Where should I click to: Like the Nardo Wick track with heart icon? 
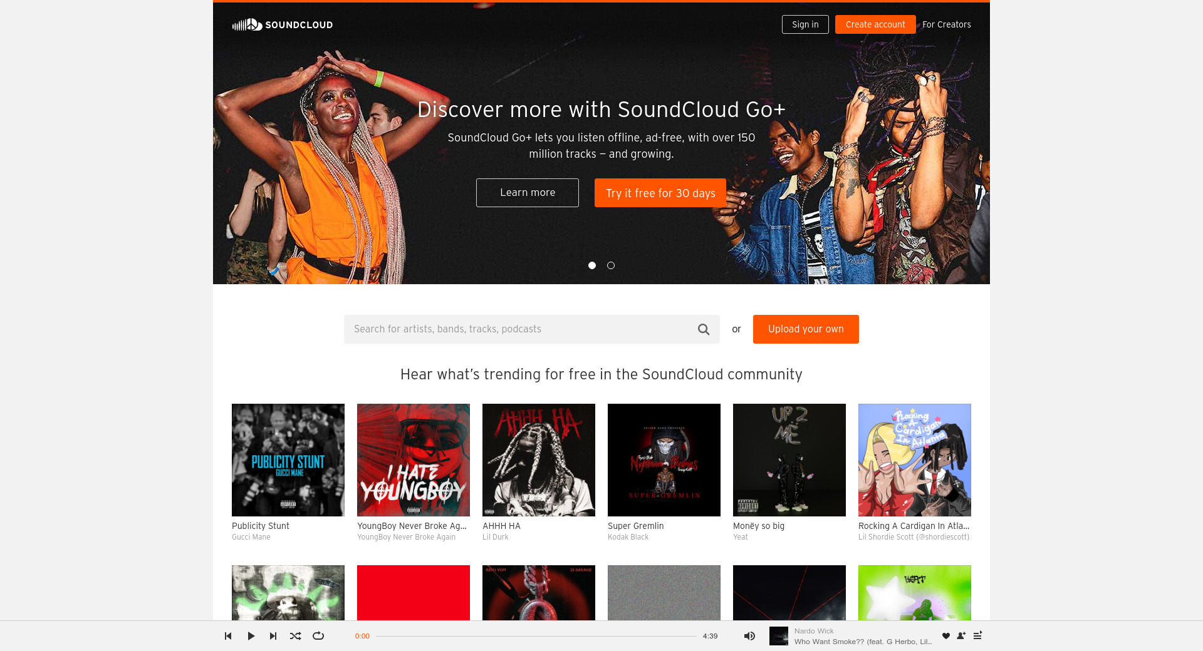tap(946, 636)
